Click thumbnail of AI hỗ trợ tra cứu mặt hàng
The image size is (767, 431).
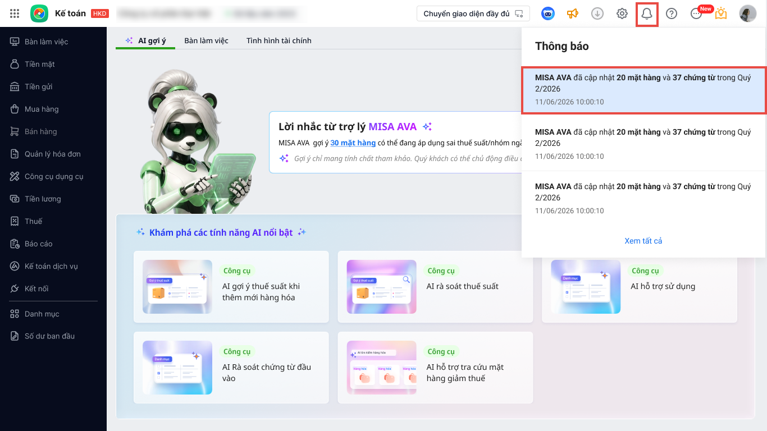[382, 368]
